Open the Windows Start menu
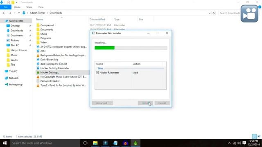The image size is (262, 147). (x=5, y=143)
